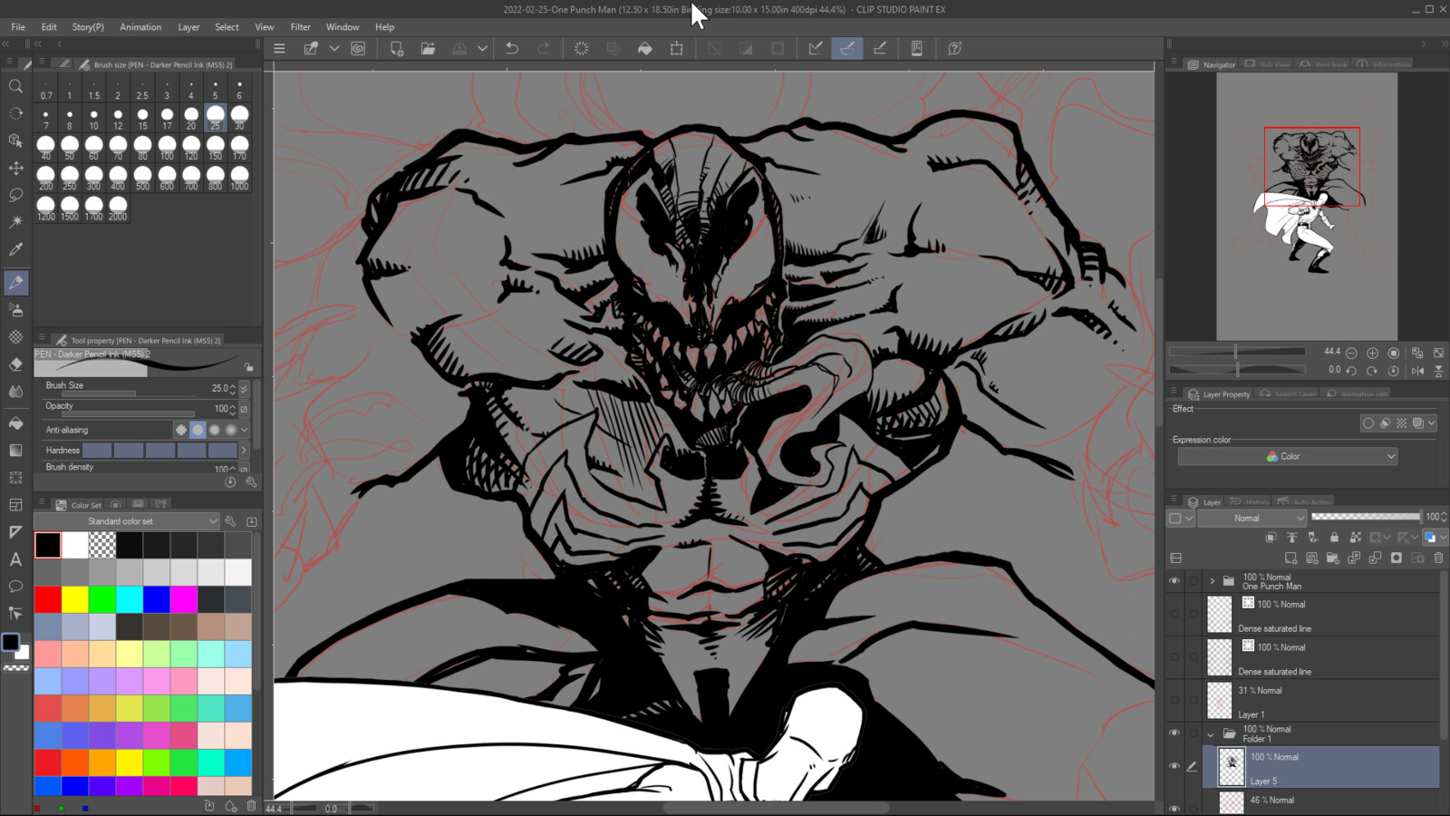Choose brush size 0.7 preset
The height and width of the screenshot is (816, 1450).
[x=45, y=87]
